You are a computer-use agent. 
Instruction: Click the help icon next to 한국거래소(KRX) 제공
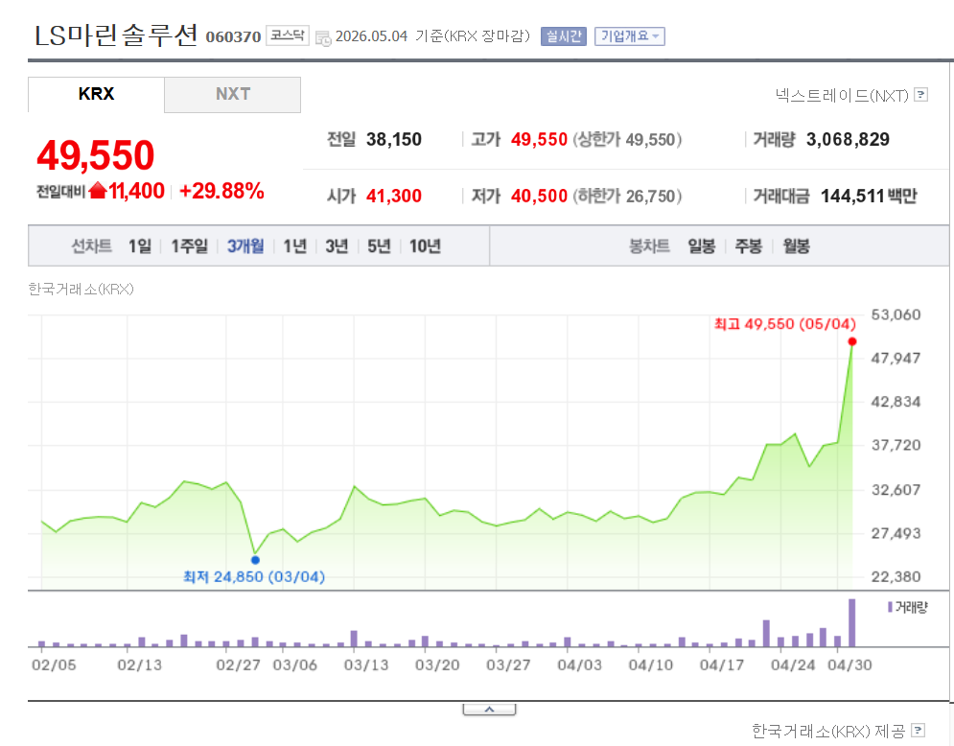click(x=919, y=730)
